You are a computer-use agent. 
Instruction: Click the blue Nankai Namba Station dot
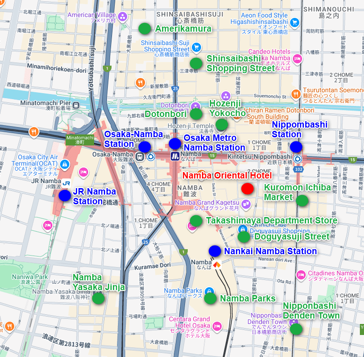[x=215, y=251]
